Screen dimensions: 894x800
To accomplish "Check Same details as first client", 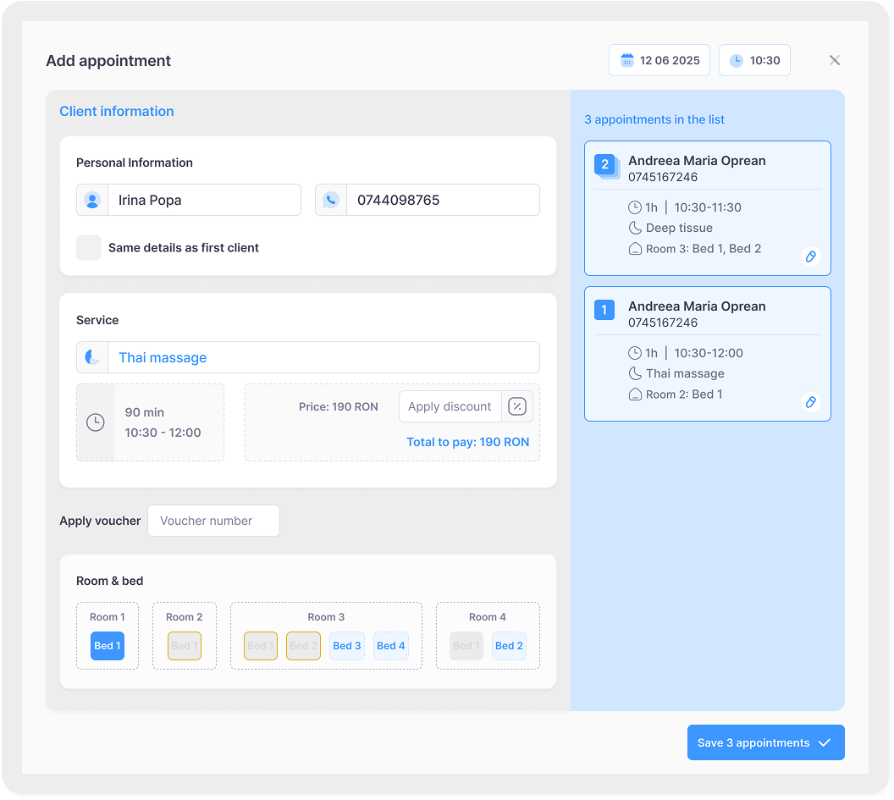I will [89, 248].
